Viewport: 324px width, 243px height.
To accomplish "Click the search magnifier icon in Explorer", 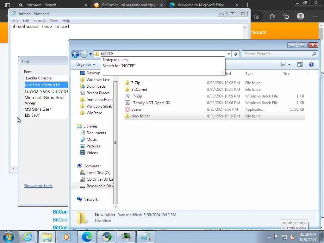I will point(314,54).
